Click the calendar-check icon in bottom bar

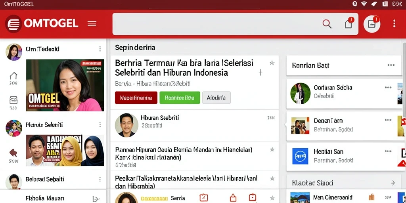(204, 198)
